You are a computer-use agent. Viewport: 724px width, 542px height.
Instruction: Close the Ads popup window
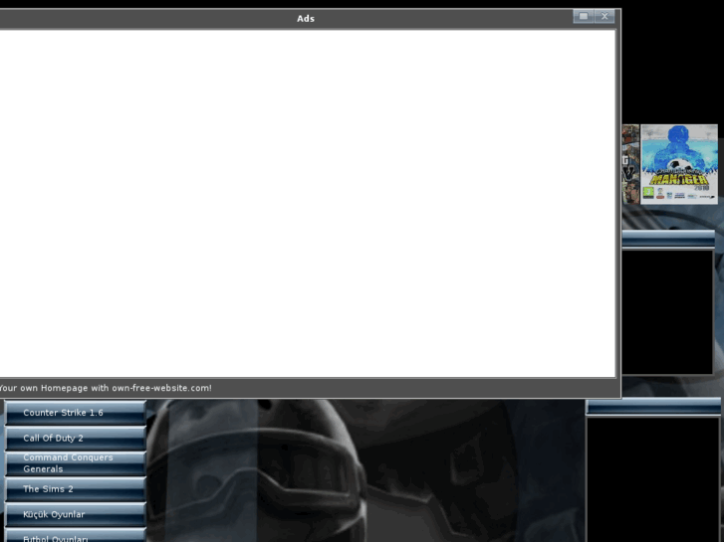604,16
